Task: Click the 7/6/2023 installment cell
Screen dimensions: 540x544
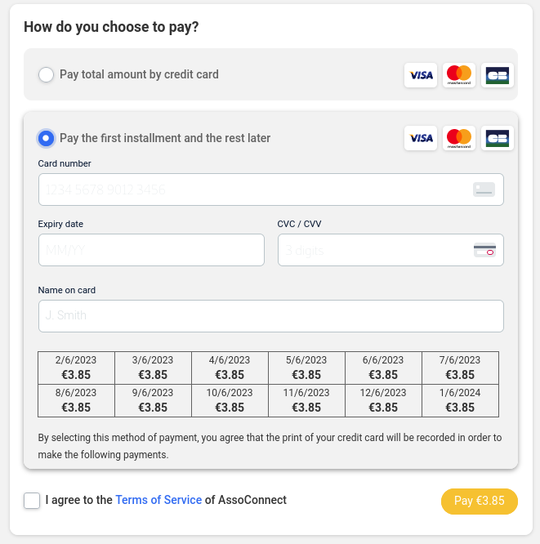Action: pos(460,368)
